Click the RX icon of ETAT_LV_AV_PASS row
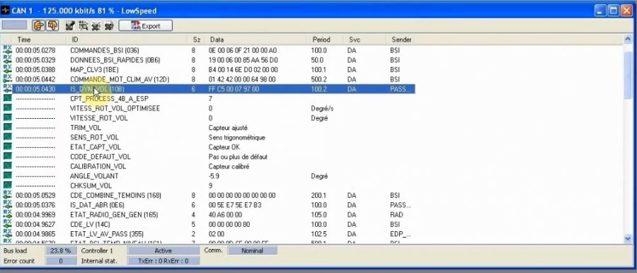Viewport: 637px width, 273px height. (x=7, y=234)
